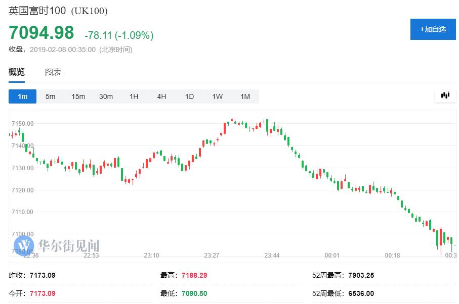
Task: Select the 1M monthly interval
Action: coord(245,96)
